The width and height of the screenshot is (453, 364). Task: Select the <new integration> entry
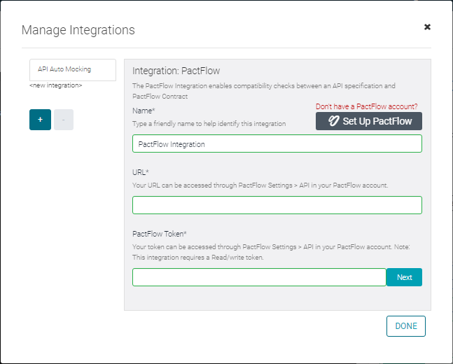55,85
